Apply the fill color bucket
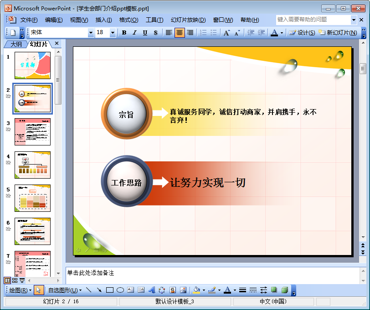The width and height of the screenshot is (370, 310). click(196, 290)
